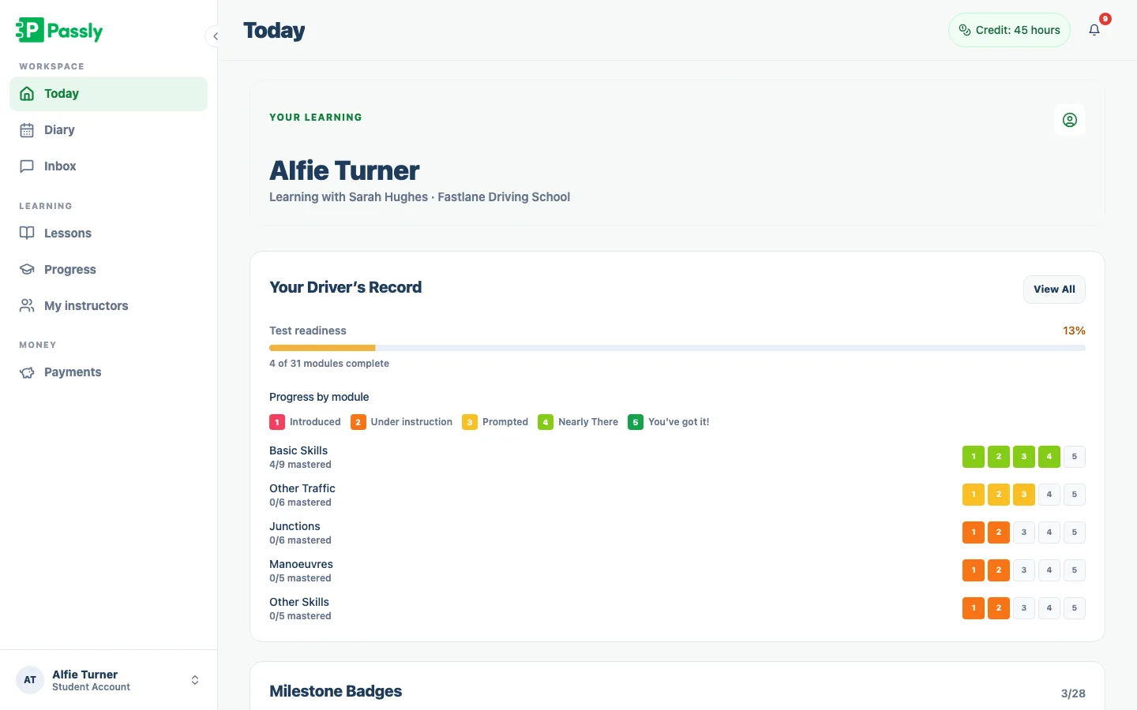
Task: Open My instructors page
Action: 108,306
